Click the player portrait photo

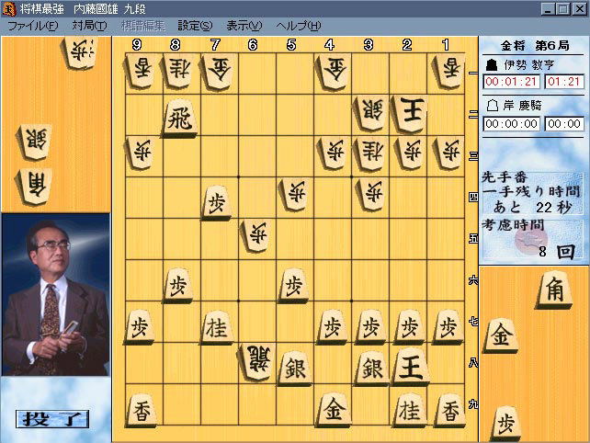pos(56,295)
